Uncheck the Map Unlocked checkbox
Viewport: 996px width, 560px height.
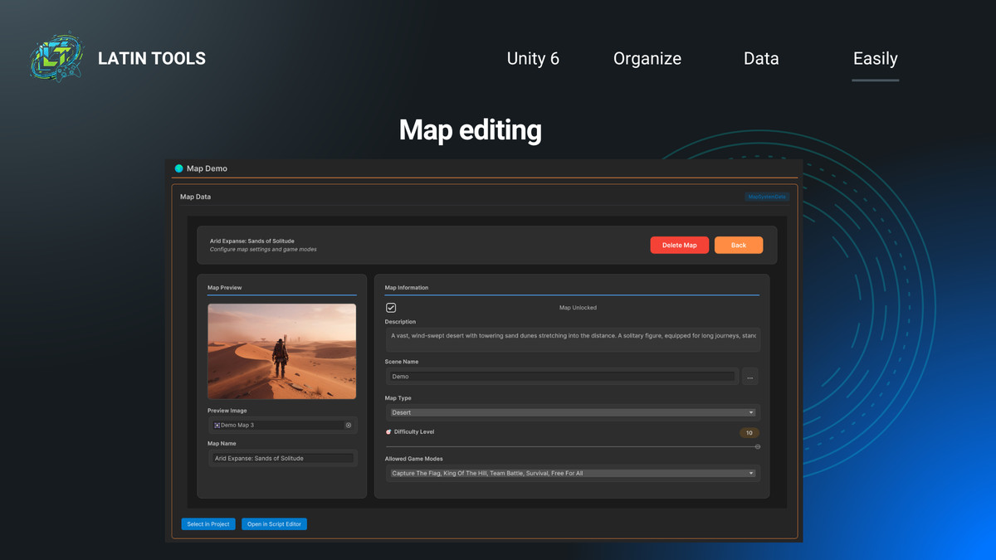pos(389,307)
